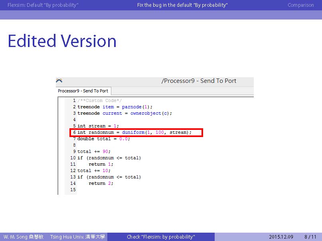This screenshot has height=241, width=322.
Task: Click the "int stream = 1;" code line
Action: (98, 126)
